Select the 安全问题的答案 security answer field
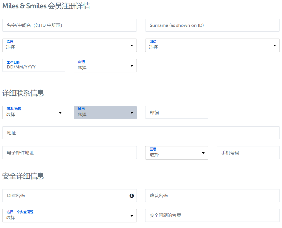Screen dimensions: 282x228 click(x=212, y=215)
